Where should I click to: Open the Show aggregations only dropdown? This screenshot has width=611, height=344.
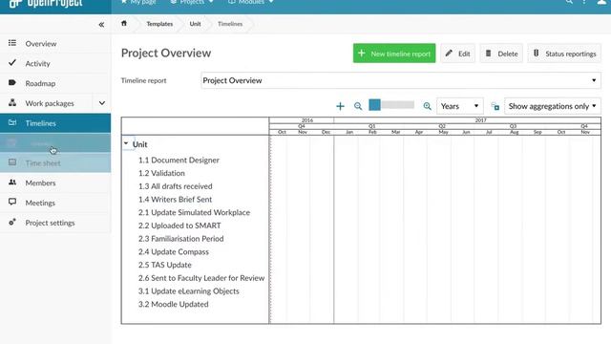pos(553,106)
